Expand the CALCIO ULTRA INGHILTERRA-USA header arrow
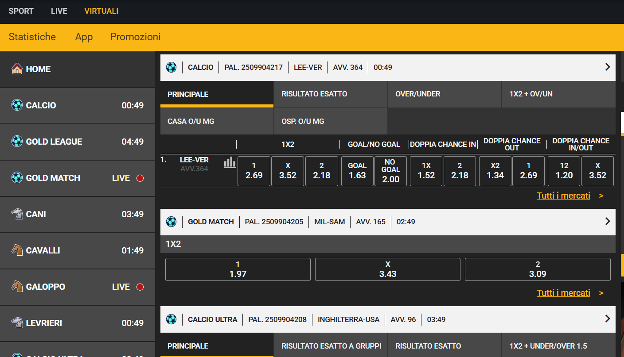The width and height of the screenshot is (624, 357). [x=608, y=319]
